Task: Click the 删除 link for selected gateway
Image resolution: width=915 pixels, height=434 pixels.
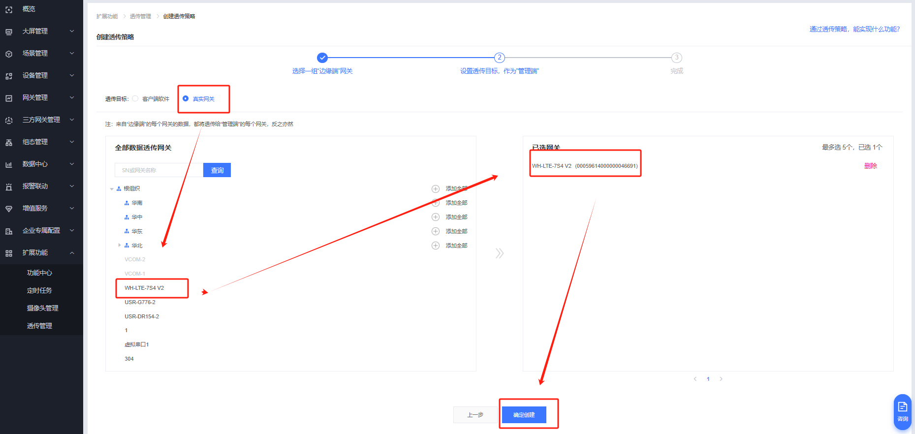Action: pos(870,166)
